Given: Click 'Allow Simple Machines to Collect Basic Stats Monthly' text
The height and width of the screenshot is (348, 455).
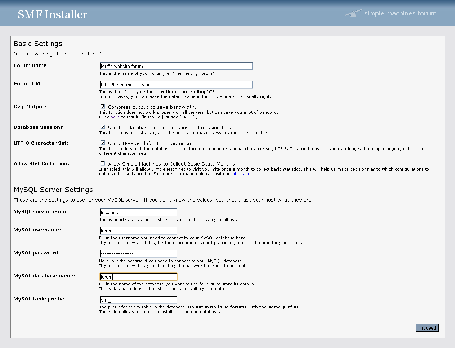Looking at the screenshot, I should [171, 164].
